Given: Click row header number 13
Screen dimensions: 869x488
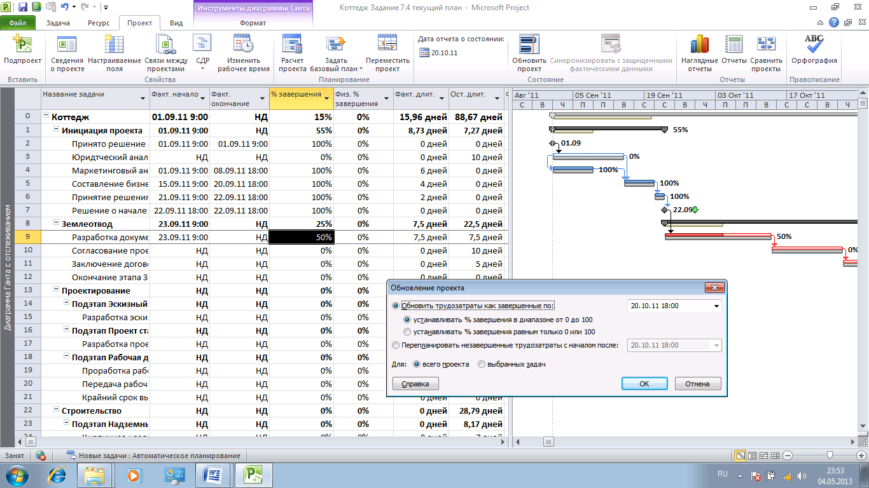Looking at the screenshot, I should [x=27, y=290].
